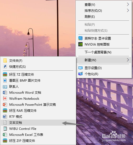133x145 pixels.
Task: Click the NVIDIA logo icon
Action: pyautogui.click(x=80, y=44)
